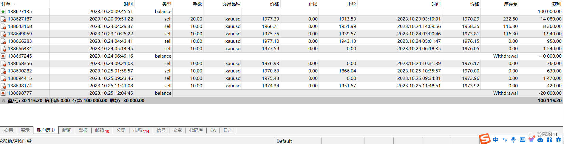Open the 警报 tab
This screenshot has width=564, height=144.
tap(83, 130)
